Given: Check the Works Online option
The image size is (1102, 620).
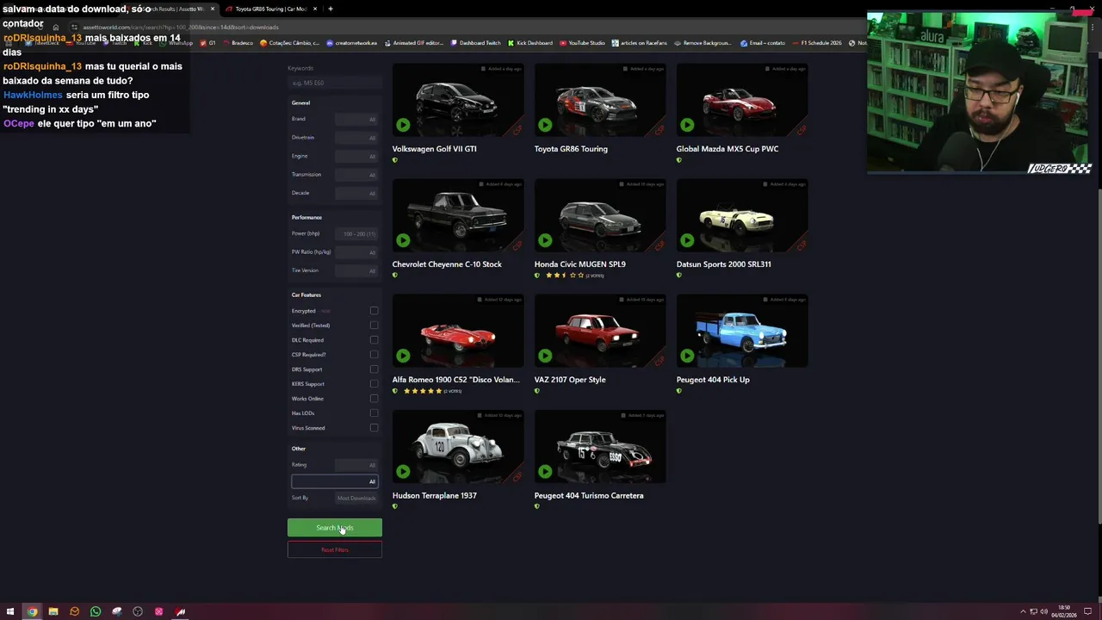Looking at the screenshot, I should [374, 399].
